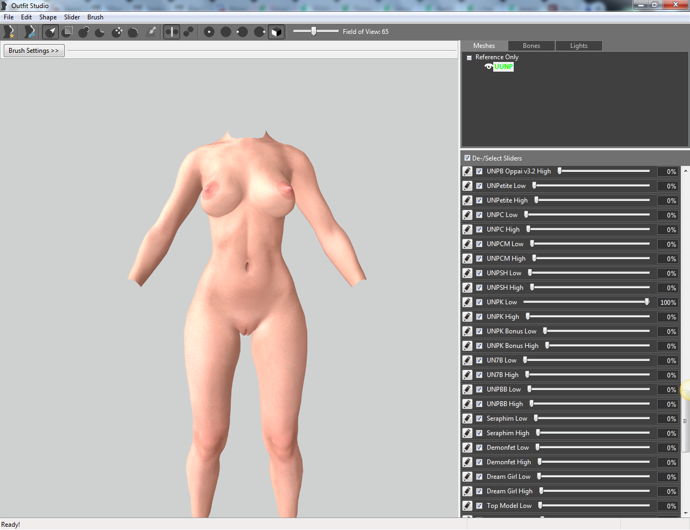Collapse the Reference Only tree node
Screen dimensions: 690x530
(x=469, y=58)
